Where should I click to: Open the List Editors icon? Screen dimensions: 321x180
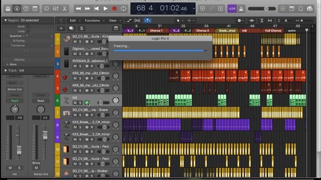[283, 8]
